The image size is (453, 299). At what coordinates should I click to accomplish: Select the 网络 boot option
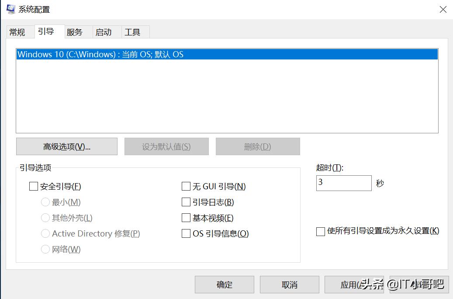45,249
